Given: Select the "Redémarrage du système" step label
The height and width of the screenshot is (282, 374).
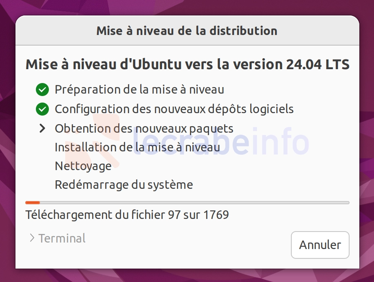Looking at the screenshot, I should click(x=124, y=185).
